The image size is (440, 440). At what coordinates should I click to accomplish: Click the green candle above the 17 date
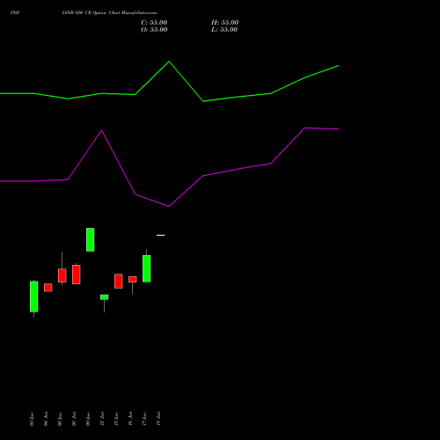147,268
